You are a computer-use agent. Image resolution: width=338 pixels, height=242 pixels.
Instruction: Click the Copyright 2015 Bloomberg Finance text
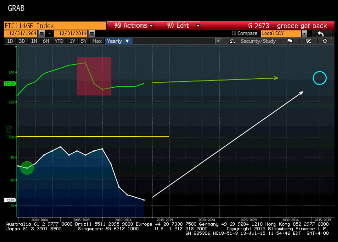coord(277,229)
